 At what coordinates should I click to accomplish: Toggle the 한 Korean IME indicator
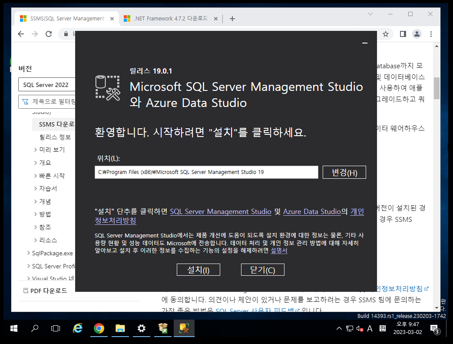(383, 328)
